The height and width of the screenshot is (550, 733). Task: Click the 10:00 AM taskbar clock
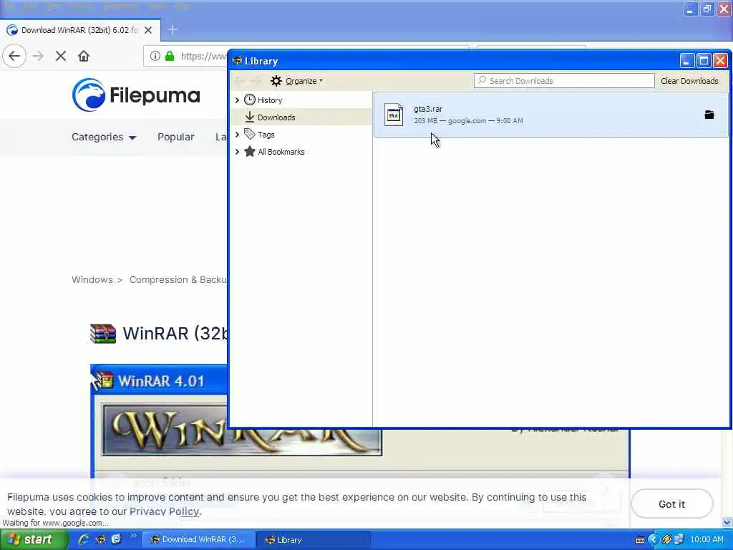pyautogui.click(x=707, y=540)
